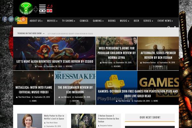Click NEWS category on Gamers card
192x128 pixels.
156,101
